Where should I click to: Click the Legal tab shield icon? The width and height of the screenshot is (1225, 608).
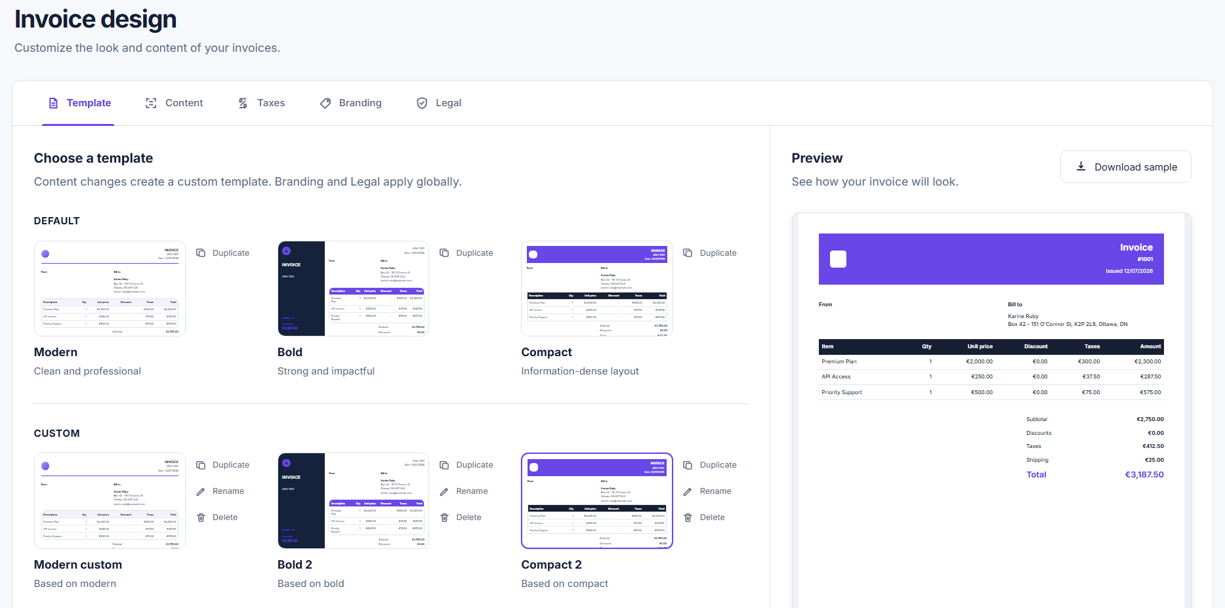(422, 103)
